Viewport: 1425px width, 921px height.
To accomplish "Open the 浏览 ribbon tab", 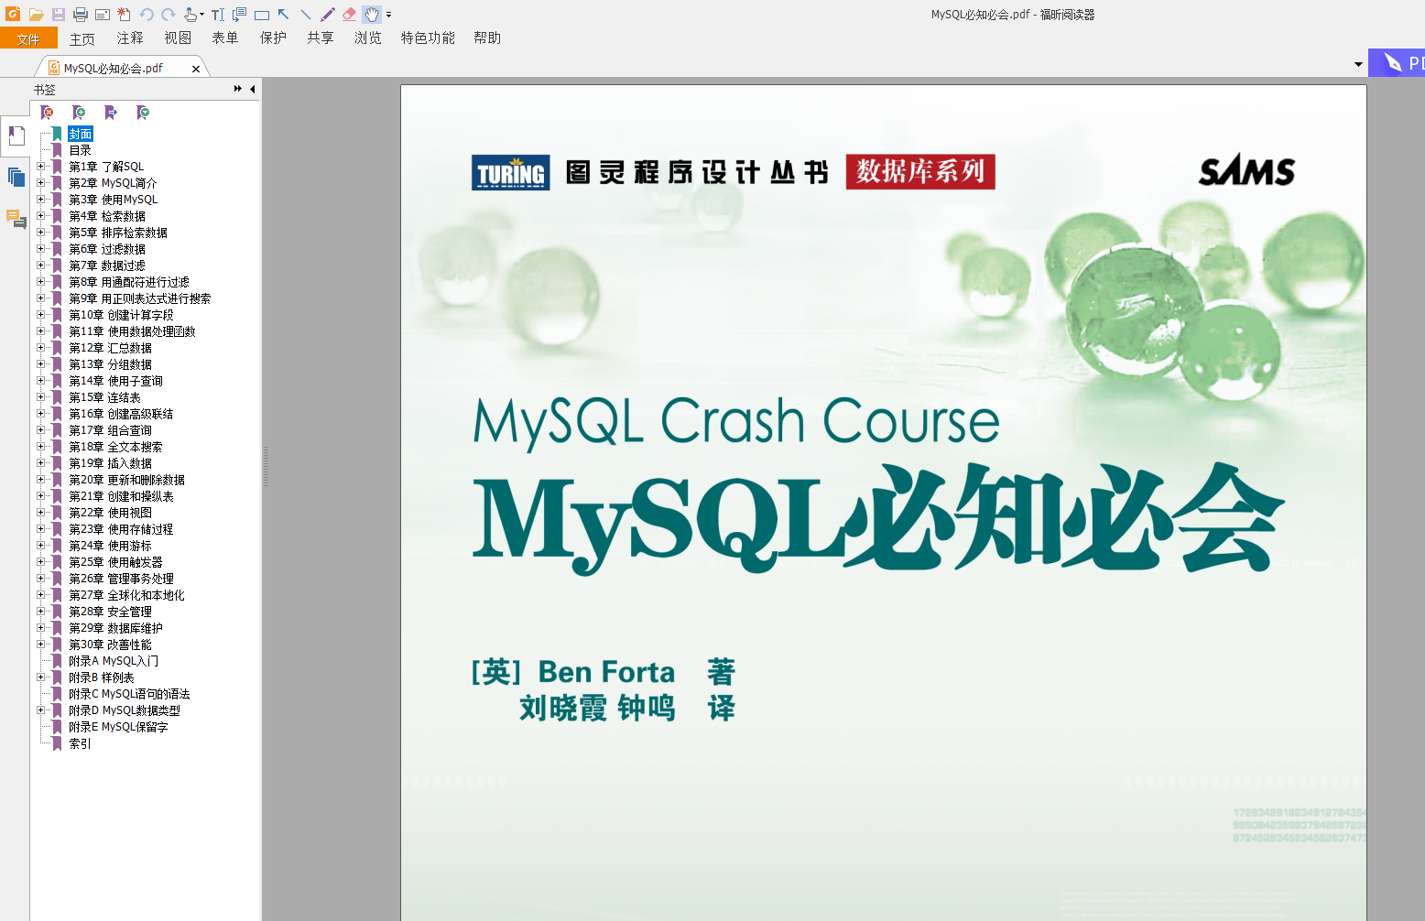I will click(x=368, y=38).
